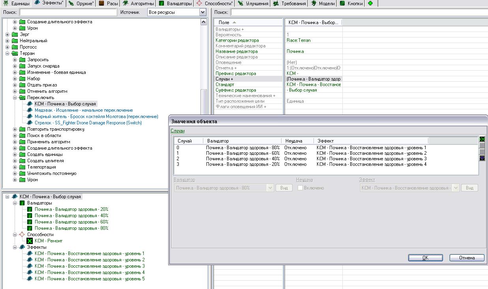Click the Вид button next to Эффект
The image size is (488, 289).
[x=469, y=188]
